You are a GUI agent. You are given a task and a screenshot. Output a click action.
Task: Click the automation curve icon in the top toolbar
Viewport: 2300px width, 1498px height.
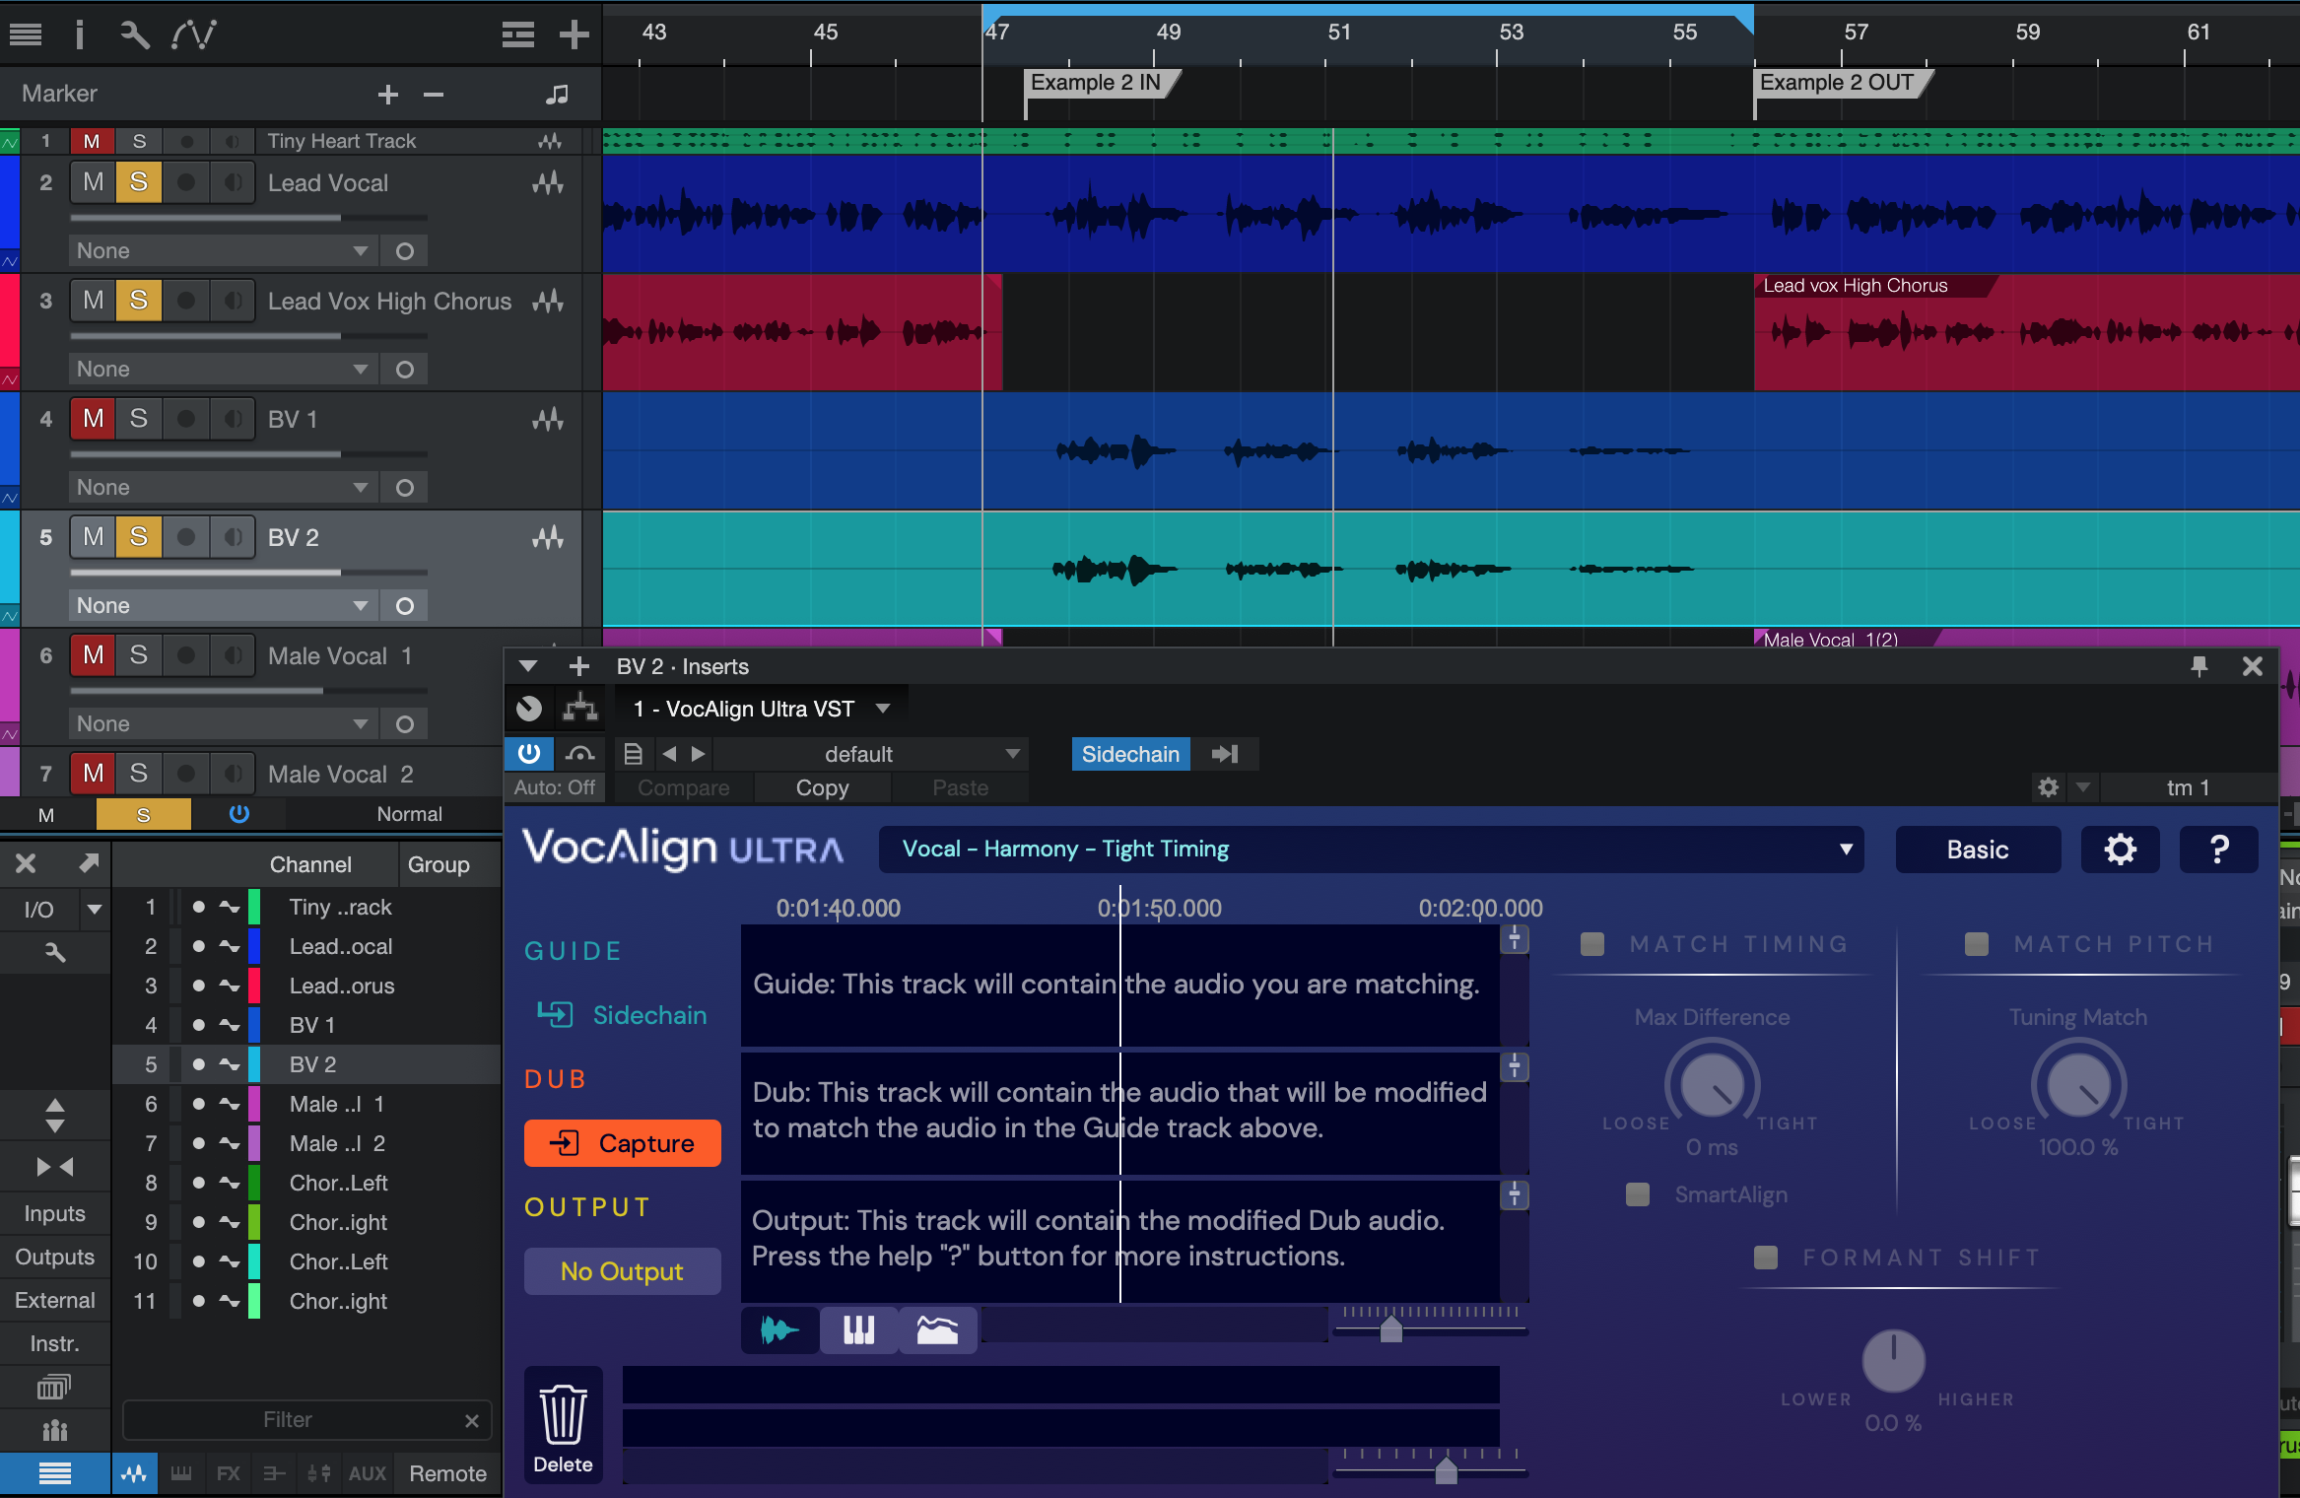pyautogui.click(x=193, y=34)
